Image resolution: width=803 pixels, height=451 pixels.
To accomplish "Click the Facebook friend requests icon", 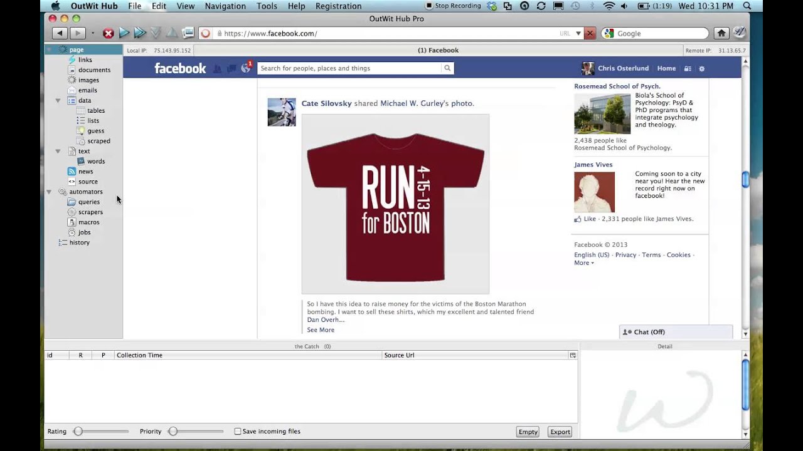I will point(217,68).
